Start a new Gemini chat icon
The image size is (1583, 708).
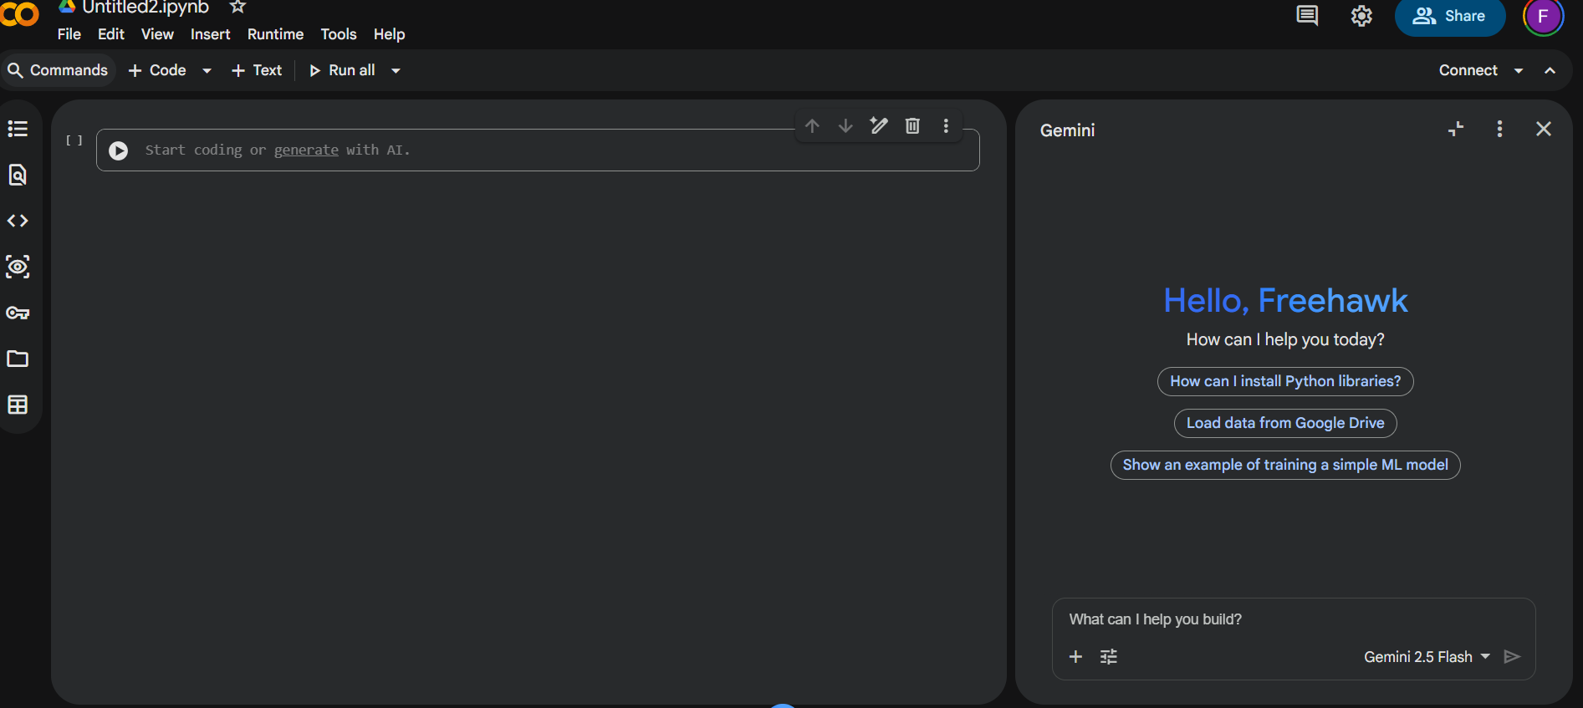click(1456, 129)
